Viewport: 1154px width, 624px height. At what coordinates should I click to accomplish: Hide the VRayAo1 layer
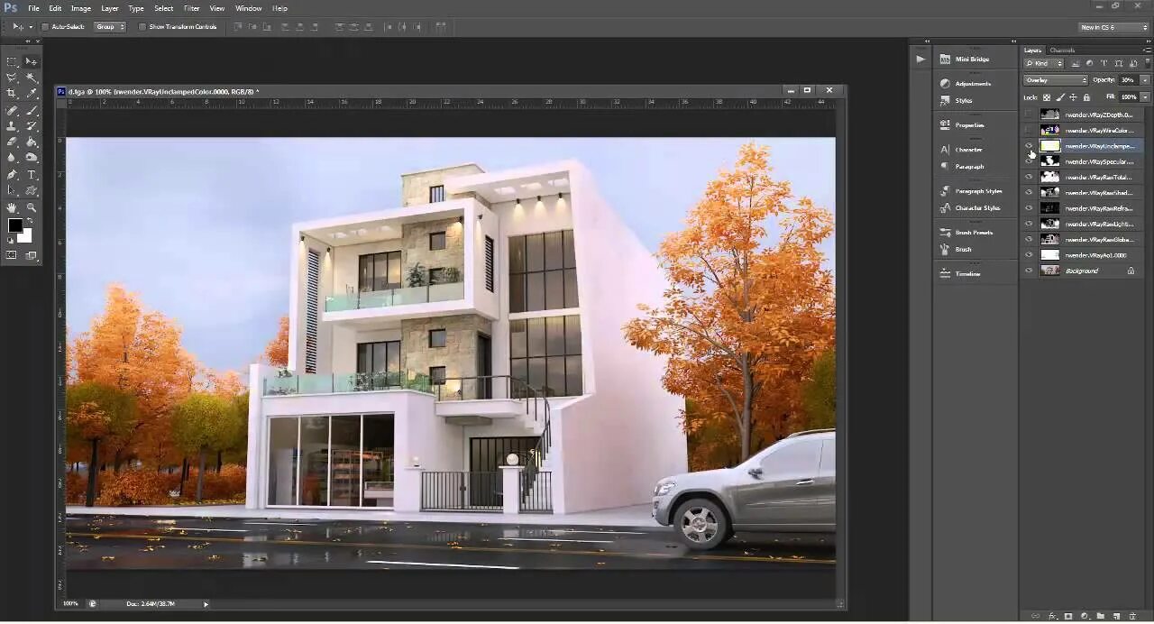[x=1029, y=255]
